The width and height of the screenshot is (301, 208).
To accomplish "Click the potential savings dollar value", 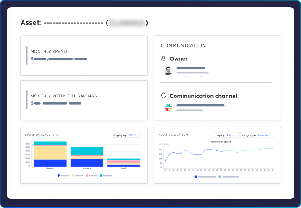I will pyautogui.click(x=56, y=103).
